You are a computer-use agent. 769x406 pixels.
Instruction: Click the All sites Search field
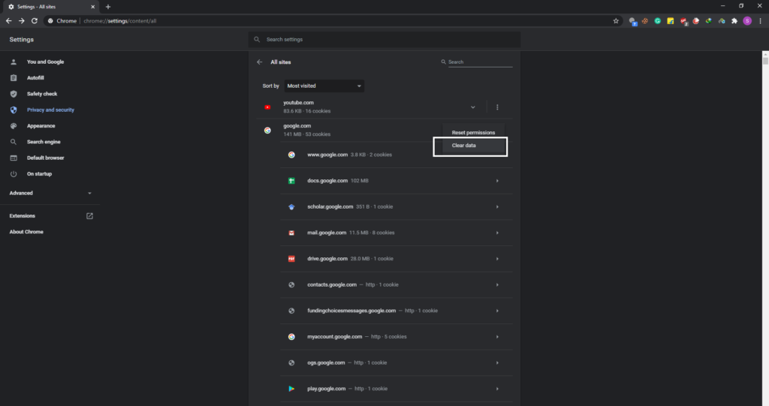point(480,62)
